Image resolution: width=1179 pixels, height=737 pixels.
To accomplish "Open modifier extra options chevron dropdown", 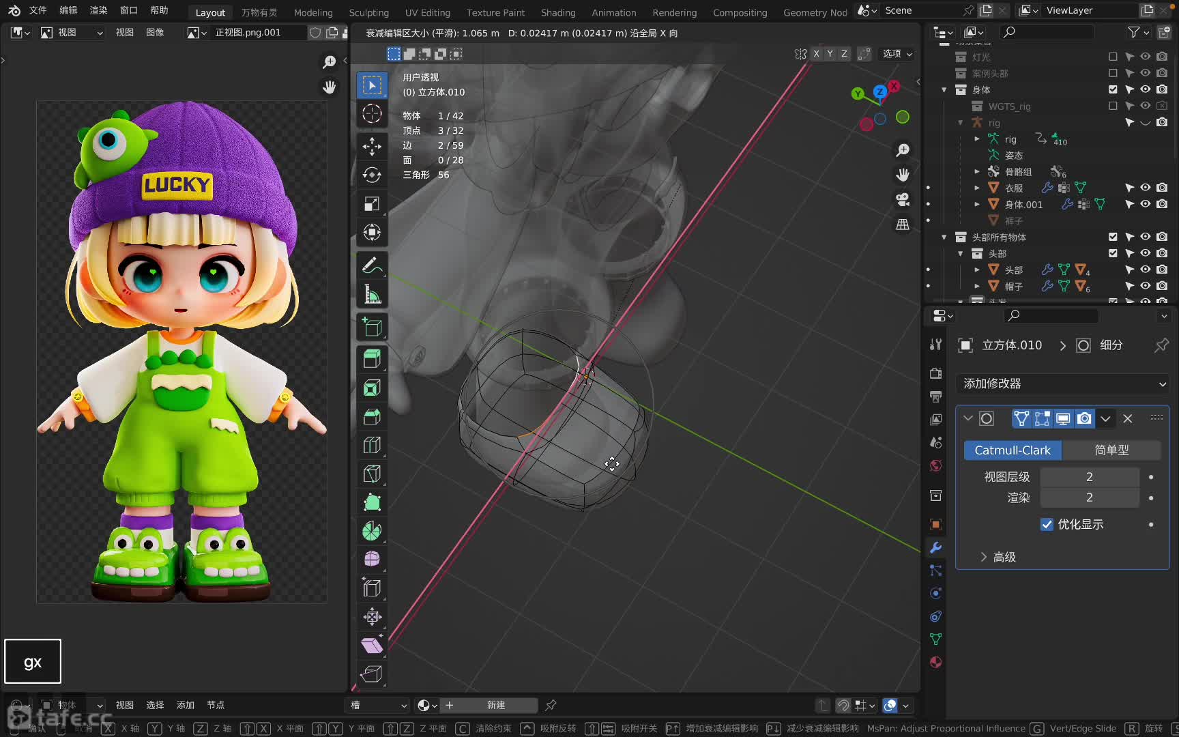I will click(1106, 418).
